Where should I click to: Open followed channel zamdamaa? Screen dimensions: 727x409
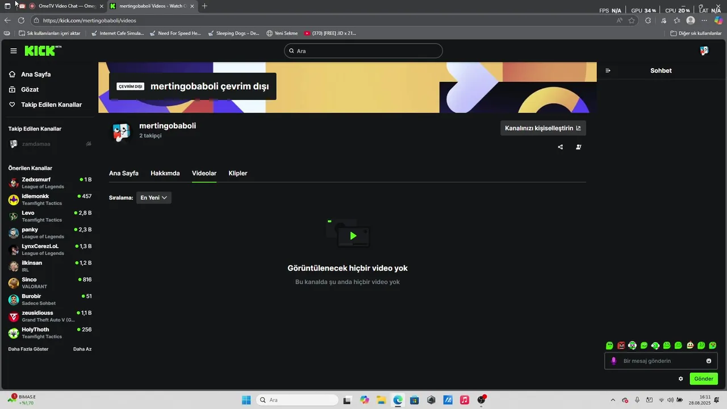pos(50,144)
